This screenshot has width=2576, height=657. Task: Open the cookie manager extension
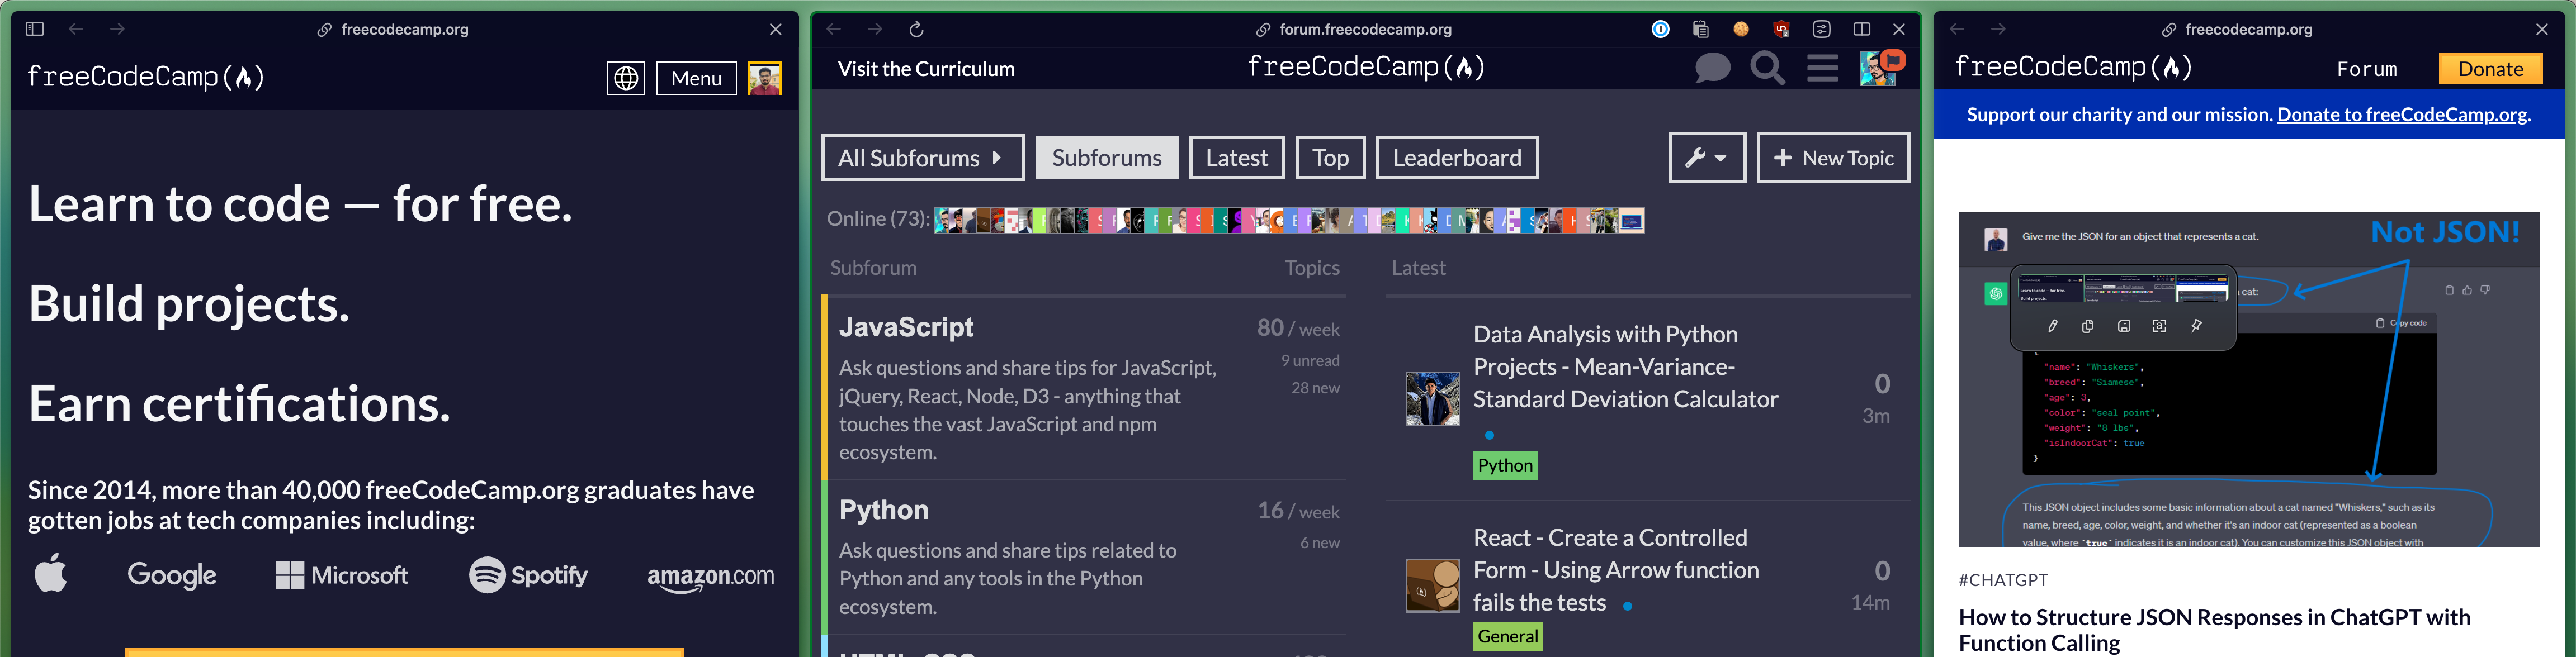click(1741, 29)
